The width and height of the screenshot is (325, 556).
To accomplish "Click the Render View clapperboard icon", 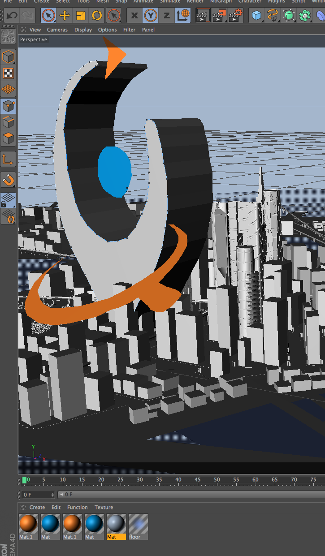I will (x=203, y=16).
